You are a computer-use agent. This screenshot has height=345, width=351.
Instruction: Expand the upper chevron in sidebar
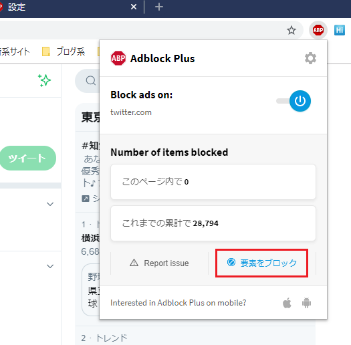(x=50, y=204)
